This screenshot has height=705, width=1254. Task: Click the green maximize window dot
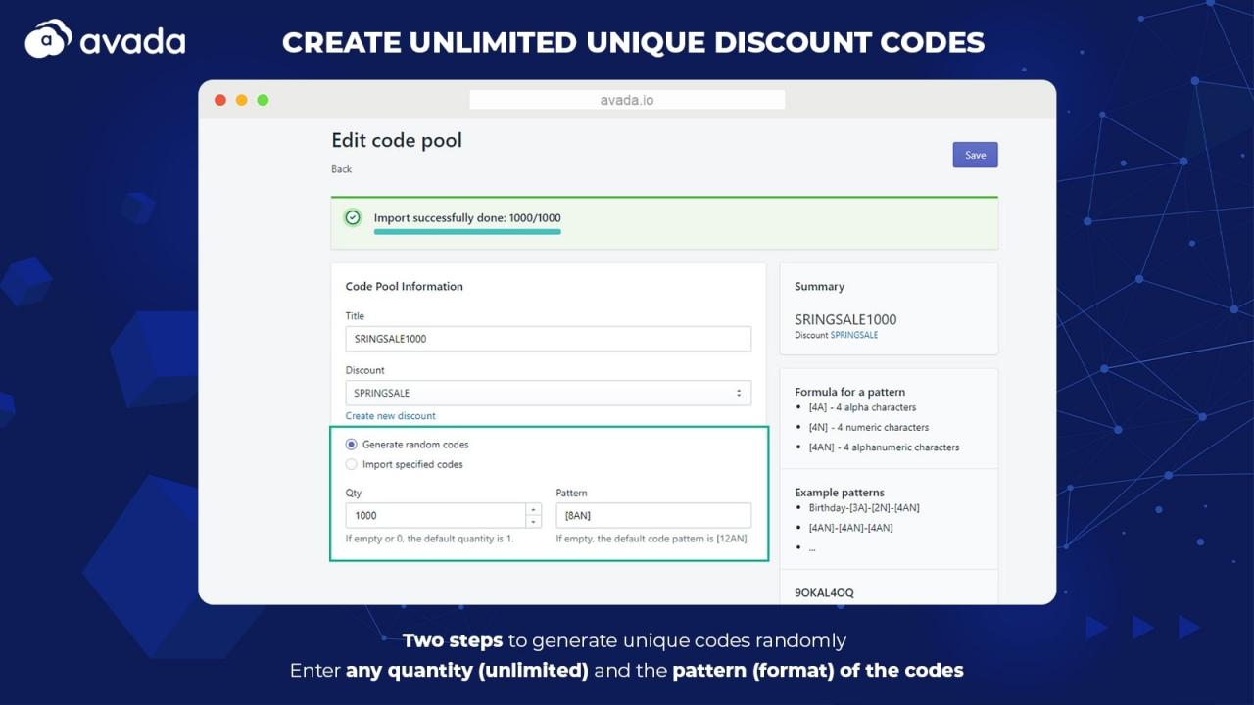tap(263, 100)
